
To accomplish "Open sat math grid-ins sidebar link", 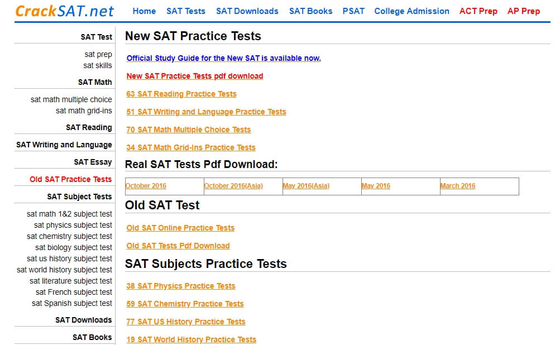I will (84, 111).
